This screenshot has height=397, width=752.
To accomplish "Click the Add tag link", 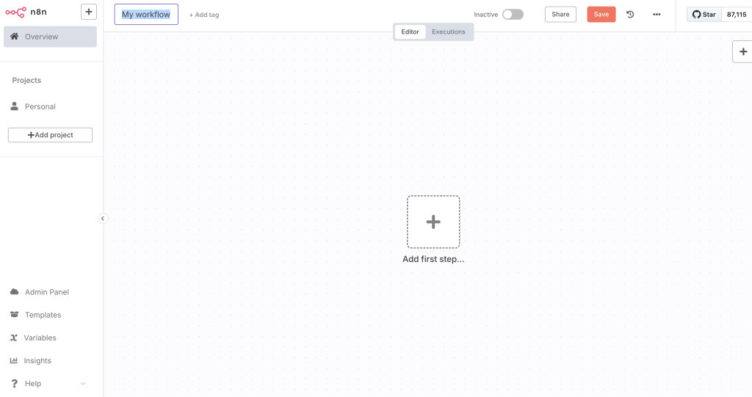I will [x=203, y=15].
